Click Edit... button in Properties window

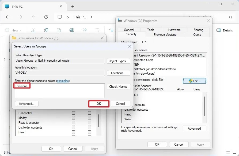tap(195, 81)
